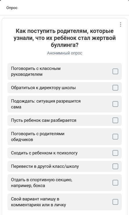The height and width of the screenshot is (215, 129).
Task: Check the box for 'Сходить с ребенком к психологу'
Action: click(115, 153)
